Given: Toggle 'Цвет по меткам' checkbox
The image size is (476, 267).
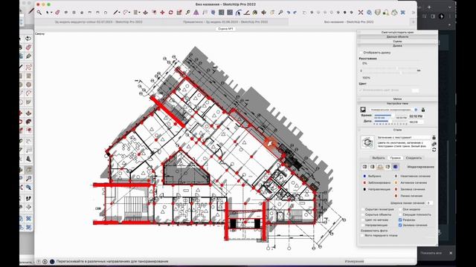Looking at the screenshot, I should (363, 220).
